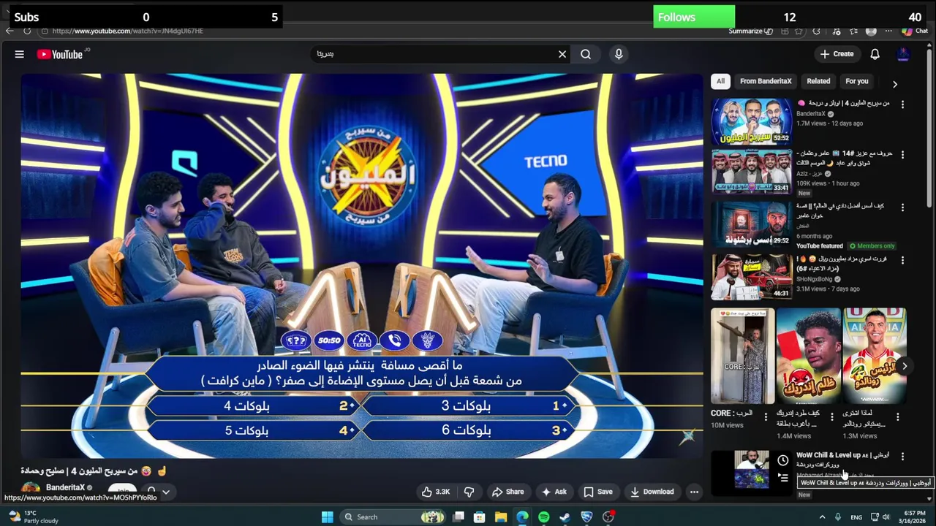
Task: Open the CORE short thumbnail
Action: click(x=743, y=357)
